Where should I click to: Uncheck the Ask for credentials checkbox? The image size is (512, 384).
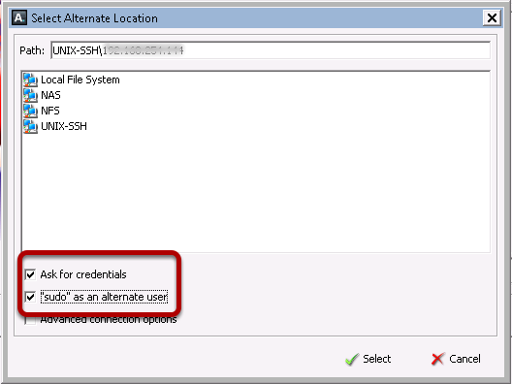point(30,274)
